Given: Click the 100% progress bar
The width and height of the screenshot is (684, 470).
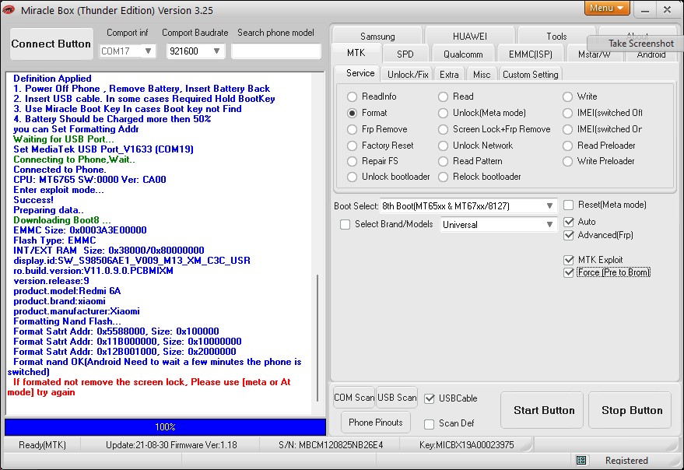Looking at the screenshot, I should (x=165, y=427).
